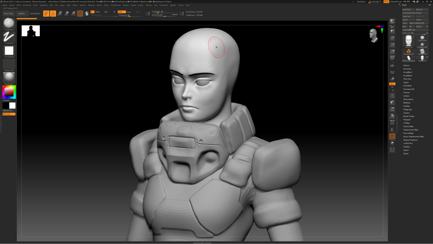The width and height of the screenshot is (433, 244).
Task: Toggle Persp perspective view
Action: [x=392, y=58]
